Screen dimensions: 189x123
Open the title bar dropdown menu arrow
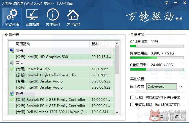pos(167,3)
